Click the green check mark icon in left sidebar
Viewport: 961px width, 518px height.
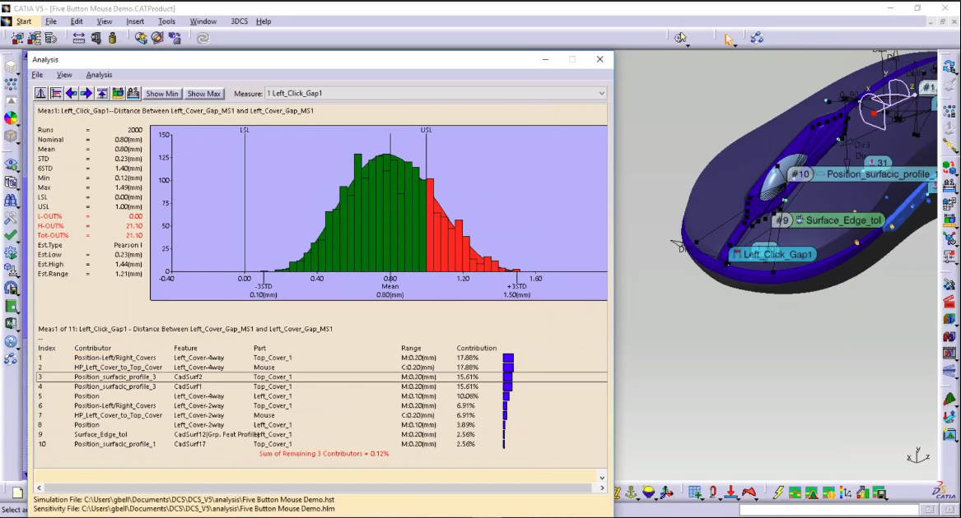click(11, 235)
